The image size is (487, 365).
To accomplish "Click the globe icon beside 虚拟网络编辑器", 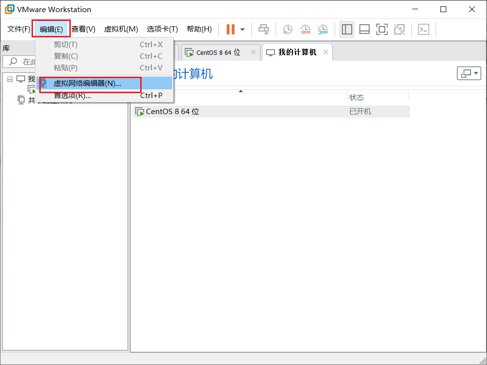I will pos(43,83).
